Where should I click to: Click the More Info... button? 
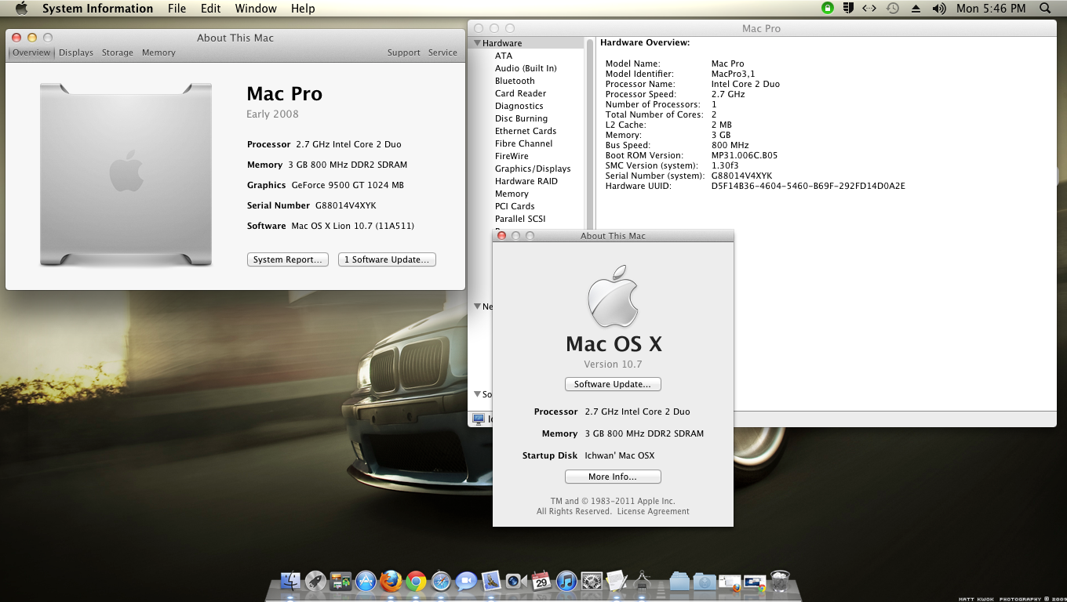point(613,477)
